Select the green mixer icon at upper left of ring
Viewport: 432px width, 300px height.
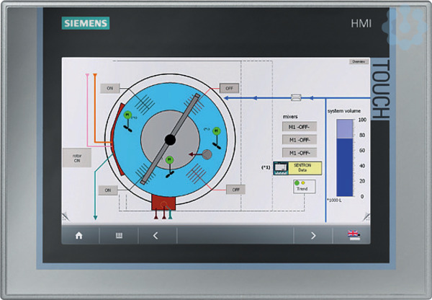127,115
